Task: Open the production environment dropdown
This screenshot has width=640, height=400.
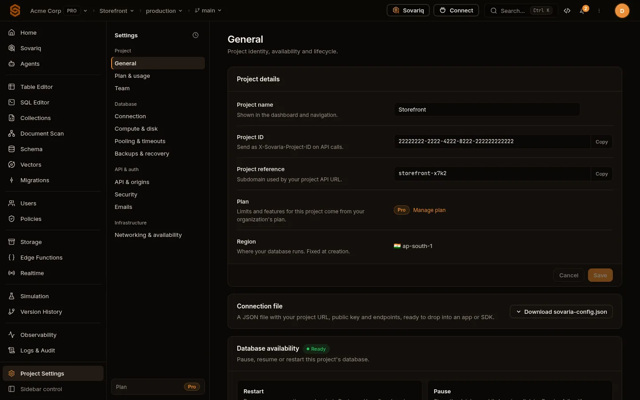Action: pos(164,11)
